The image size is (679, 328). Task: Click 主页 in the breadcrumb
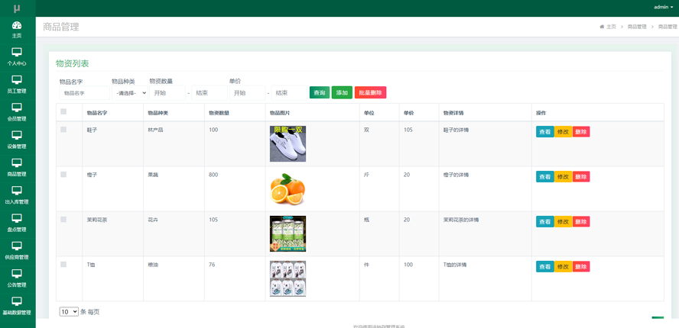[610, 27]
